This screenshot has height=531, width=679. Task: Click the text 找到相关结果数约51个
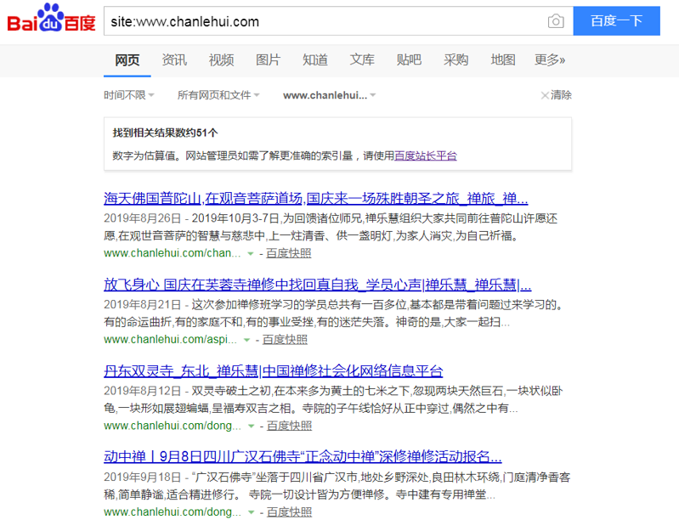165,133
